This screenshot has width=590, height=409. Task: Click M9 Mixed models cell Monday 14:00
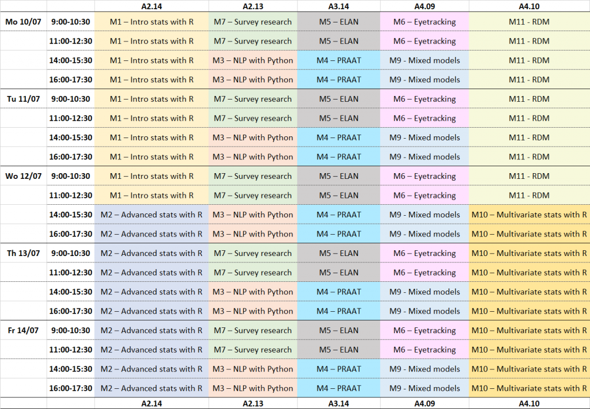click(425, 60)
